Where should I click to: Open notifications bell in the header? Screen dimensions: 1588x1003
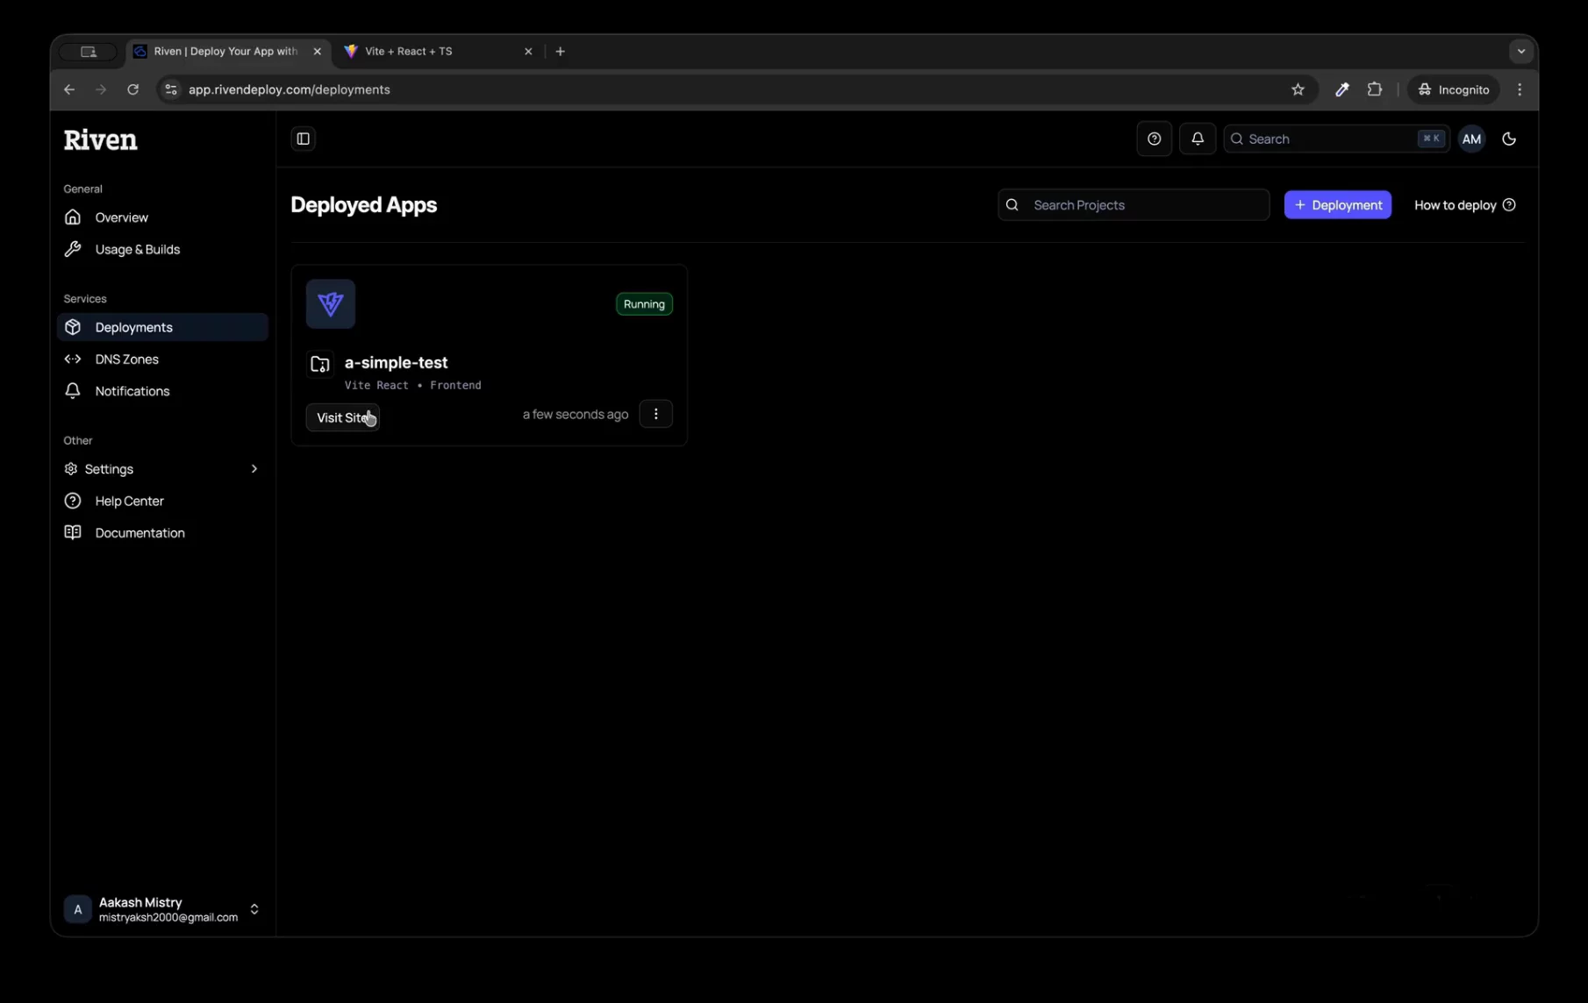point(1198,139)
